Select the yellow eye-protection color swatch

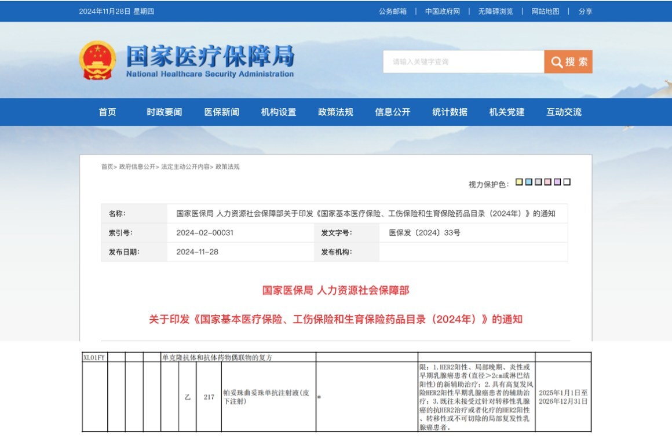click(x=519, y=182)
